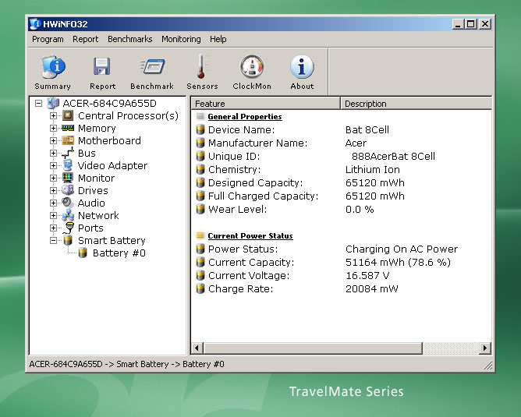Image resolution: width=521 pixels, height=417 pixels.
Task: Click the horizontal scrollbar thumb
Action: click(312, 348)
